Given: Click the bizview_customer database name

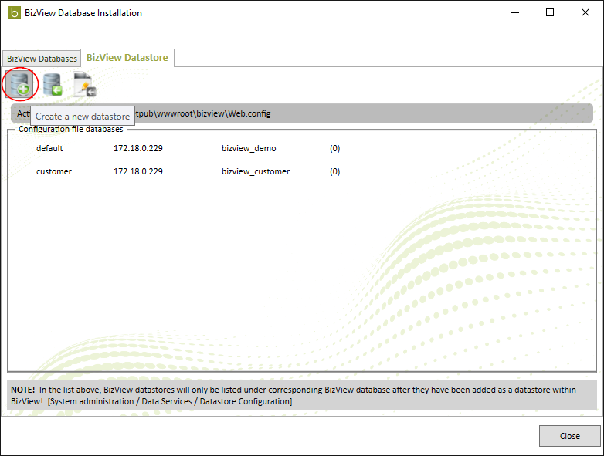Looking at the screenshot, I should pos(256,171).
